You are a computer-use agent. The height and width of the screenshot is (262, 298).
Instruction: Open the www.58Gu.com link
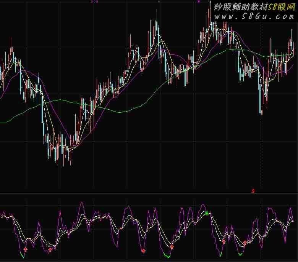254,16
